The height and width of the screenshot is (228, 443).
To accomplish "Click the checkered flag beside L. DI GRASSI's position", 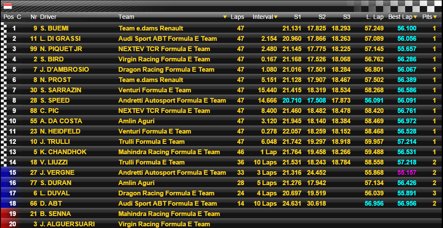I will click(3, 39).
